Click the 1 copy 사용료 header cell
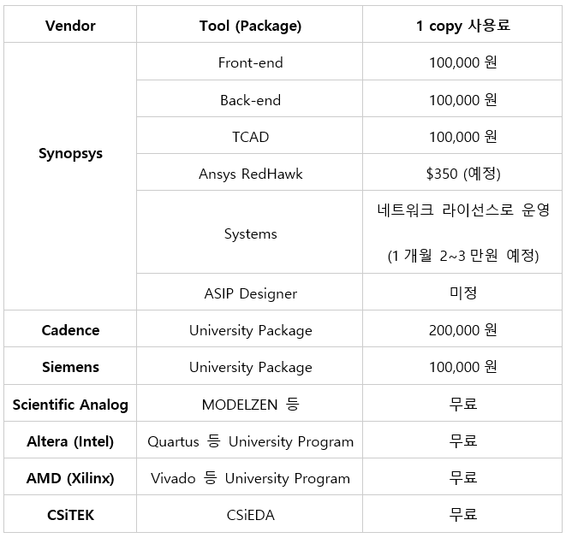This screenshot has height=538, width=566. 462,26
